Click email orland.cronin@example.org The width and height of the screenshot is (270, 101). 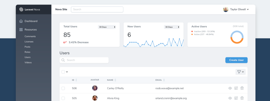(171, 98)
